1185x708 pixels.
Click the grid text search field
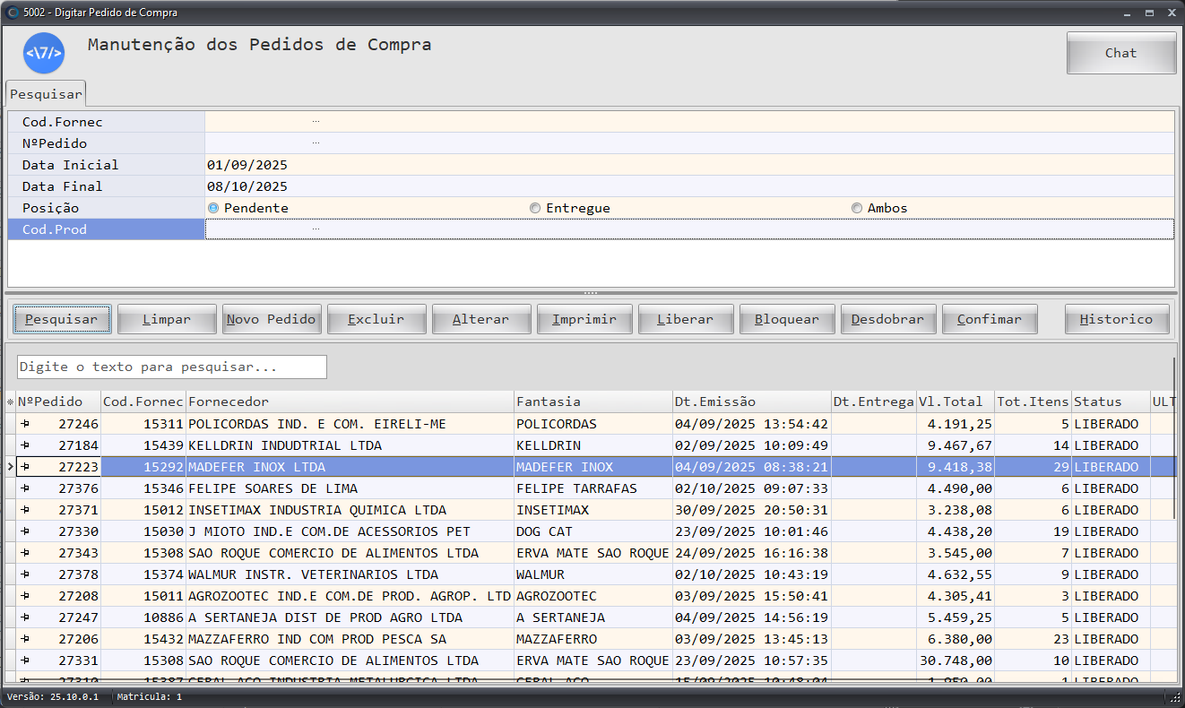point(171,367)
